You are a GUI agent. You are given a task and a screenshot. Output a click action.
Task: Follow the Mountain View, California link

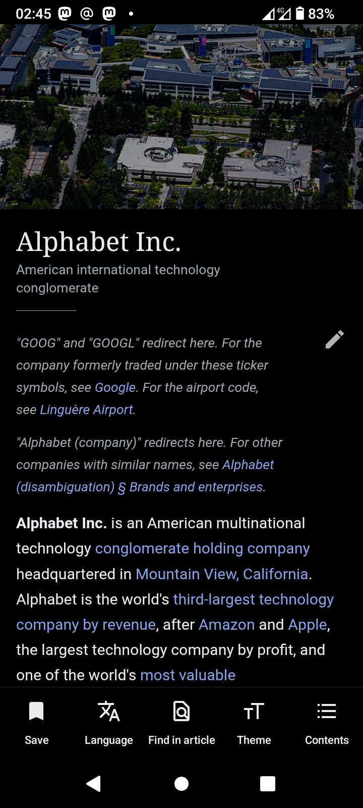222,574
